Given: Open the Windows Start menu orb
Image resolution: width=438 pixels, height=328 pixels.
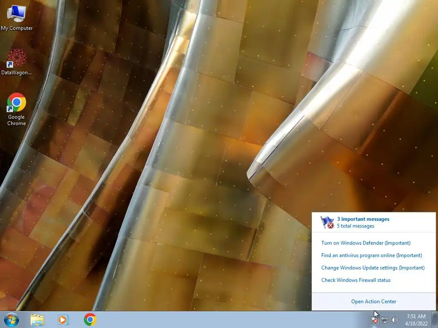Looking at the screenshot, I should point(12,319).
